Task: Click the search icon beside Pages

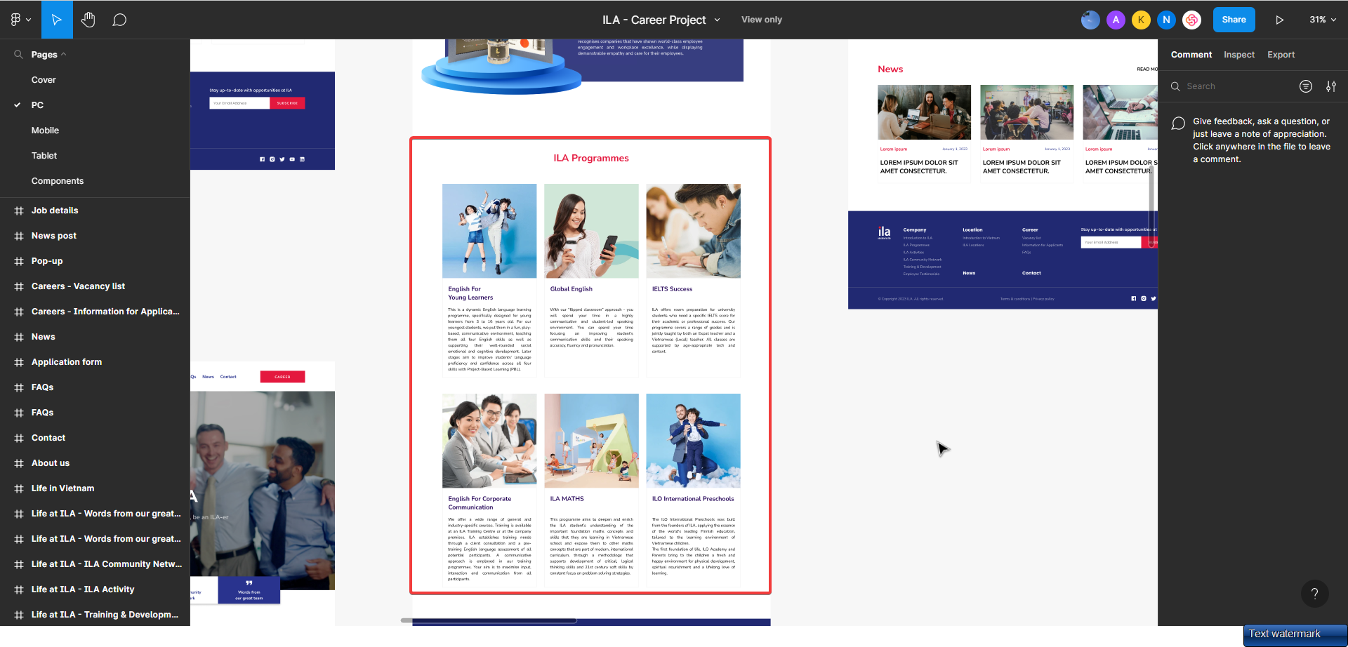Action: click(18, 54)
